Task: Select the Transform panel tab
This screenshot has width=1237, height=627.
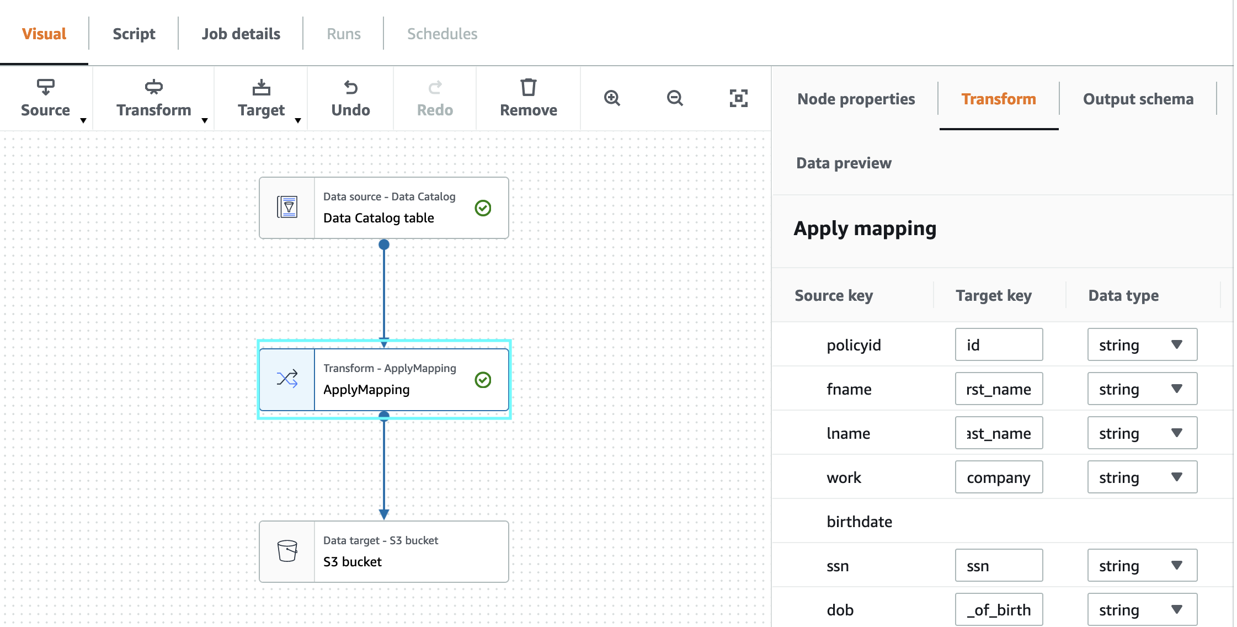Action: tap(999, 99)
